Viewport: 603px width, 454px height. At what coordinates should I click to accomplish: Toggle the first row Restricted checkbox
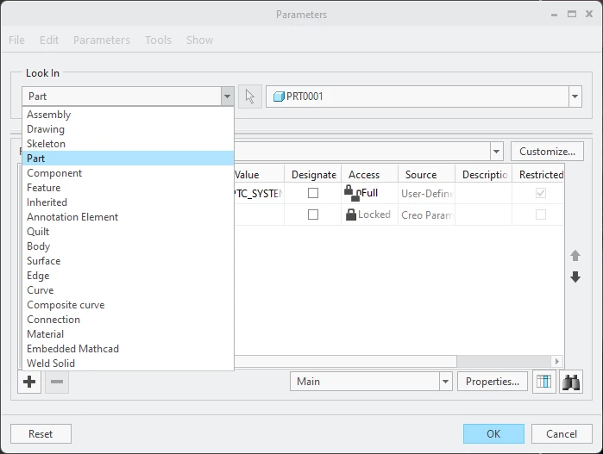pyautogui.click(x=541, y=193)
